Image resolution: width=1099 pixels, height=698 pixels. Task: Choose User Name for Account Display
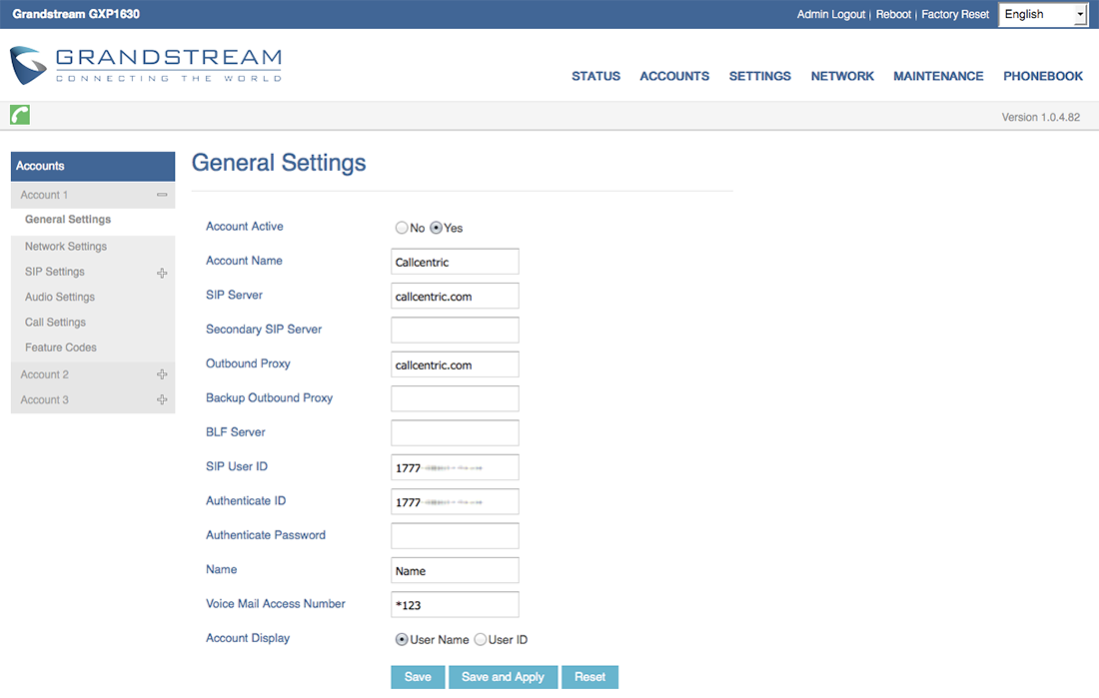(402, 639)
